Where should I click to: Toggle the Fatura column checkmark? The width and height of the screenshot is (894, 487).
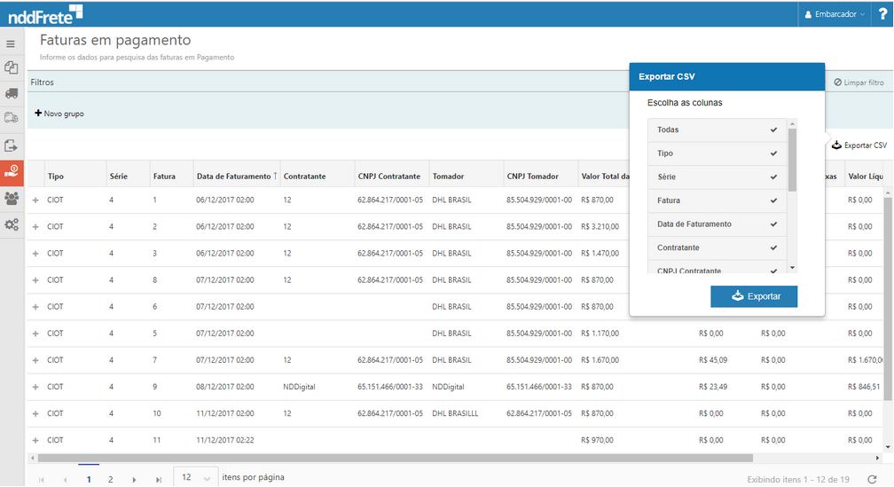[773, 200]
